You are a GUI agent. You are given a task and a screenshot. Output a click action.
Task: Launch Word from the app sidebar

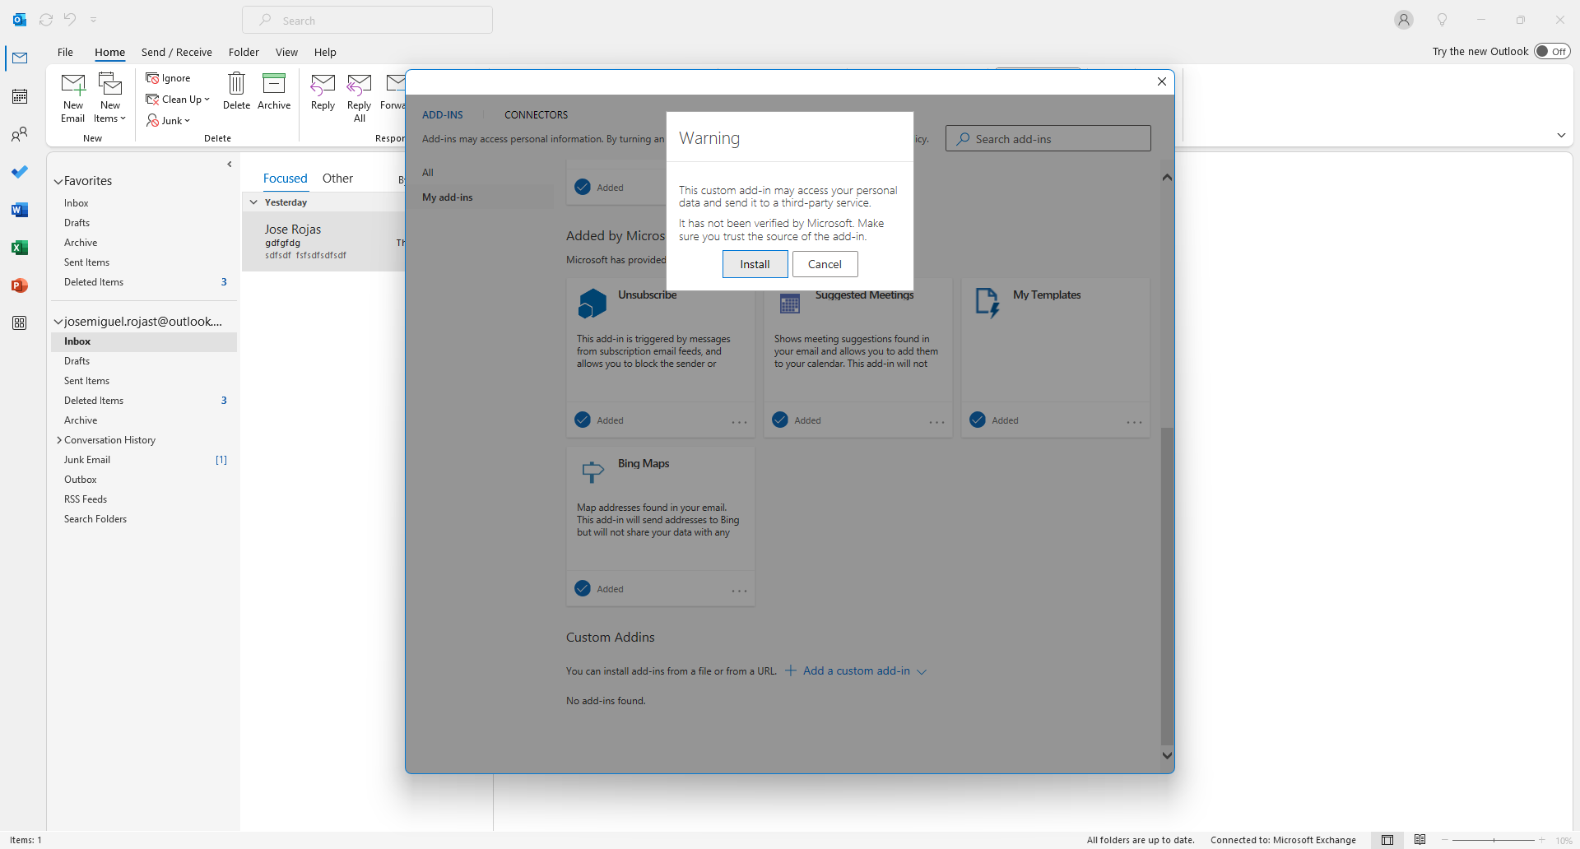tap(20, 210)
